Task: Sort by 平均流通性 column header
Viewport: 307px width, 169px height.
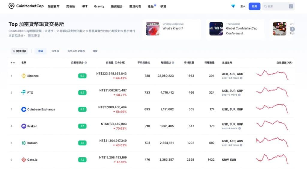Action: 144,63
